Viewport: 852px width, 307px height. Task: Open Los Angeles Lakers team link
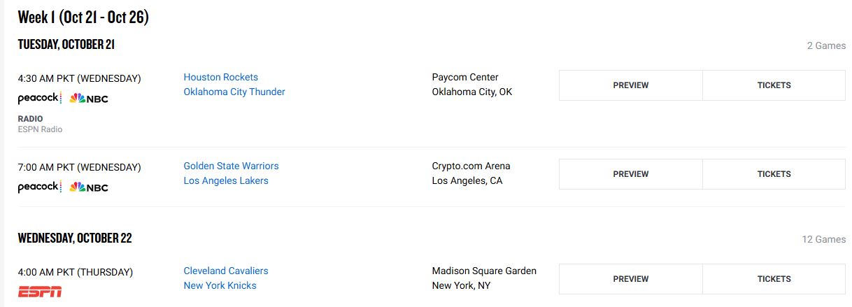226,180
